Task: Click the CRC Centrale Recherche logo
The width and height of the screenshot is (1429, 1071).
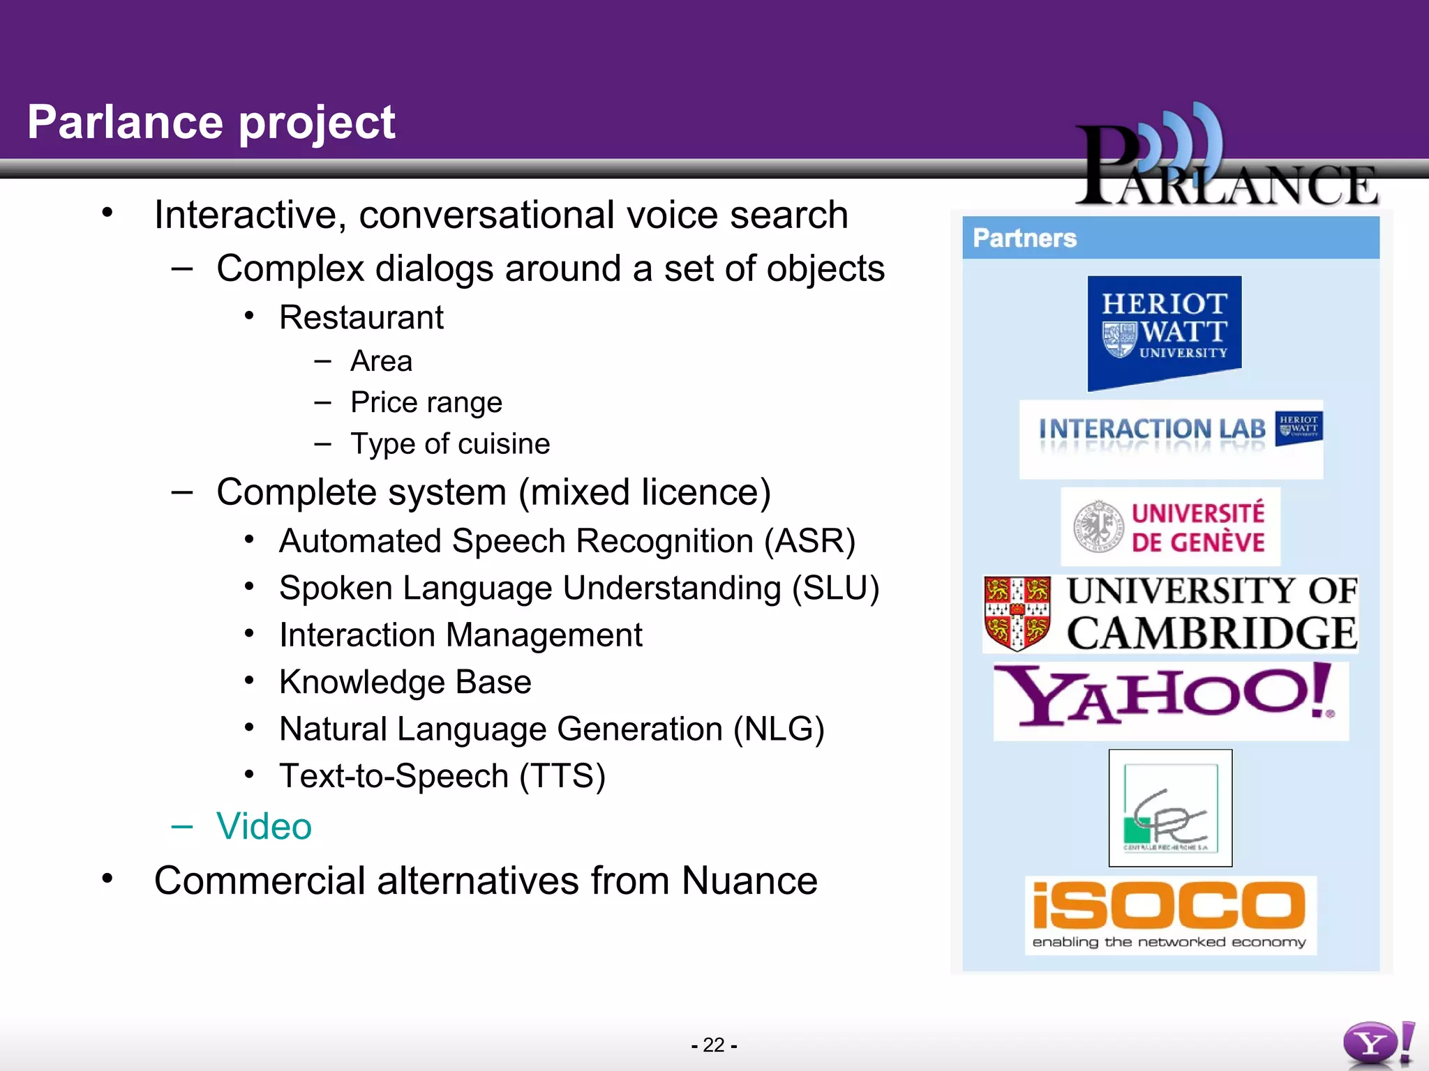Action: coord(1170,808)
